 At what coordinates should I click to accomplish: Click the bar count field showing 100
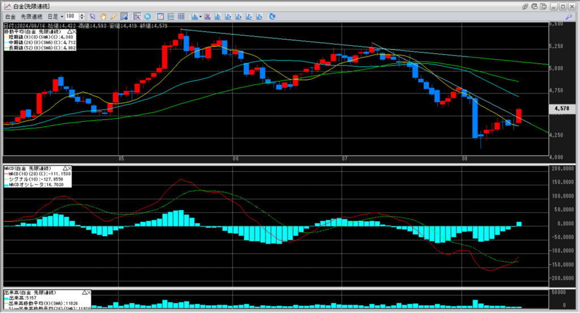click(x=72, y=16)
